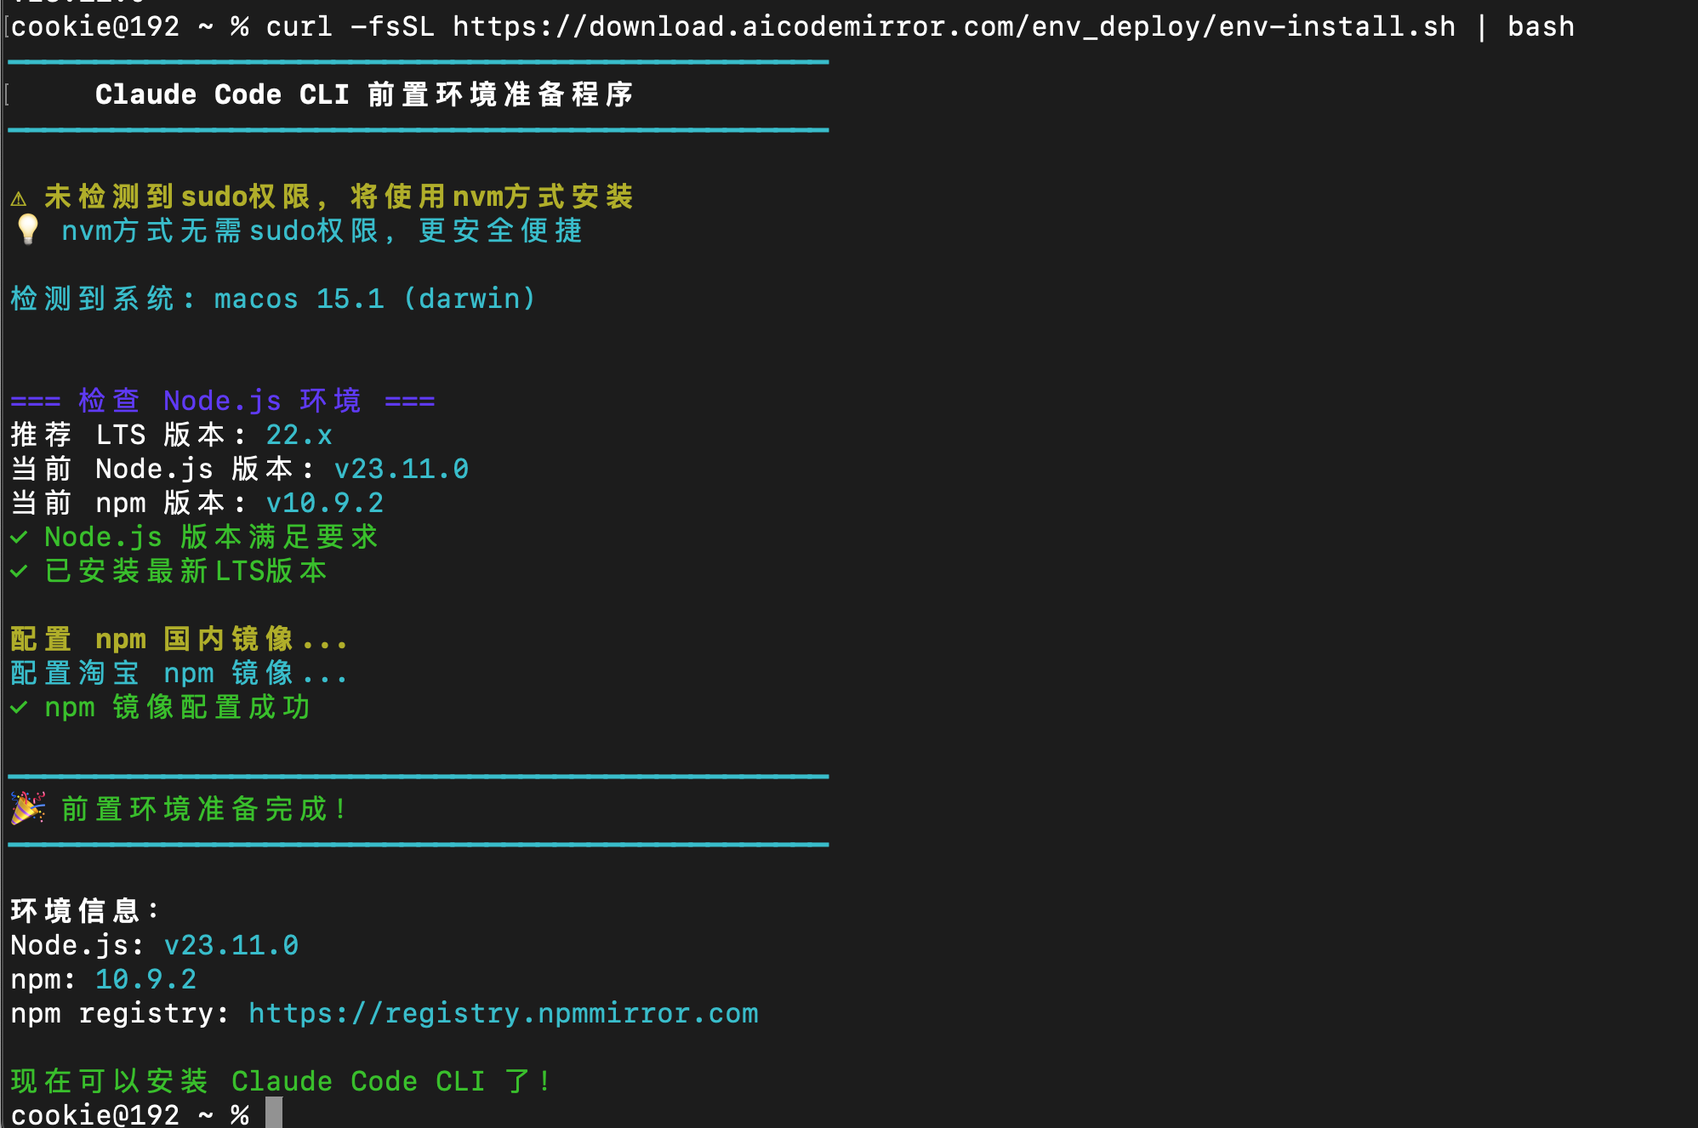1698x1128 pixels.
Task: Click the npm version 'v10.9.2' value
Action: coord(324,503)
